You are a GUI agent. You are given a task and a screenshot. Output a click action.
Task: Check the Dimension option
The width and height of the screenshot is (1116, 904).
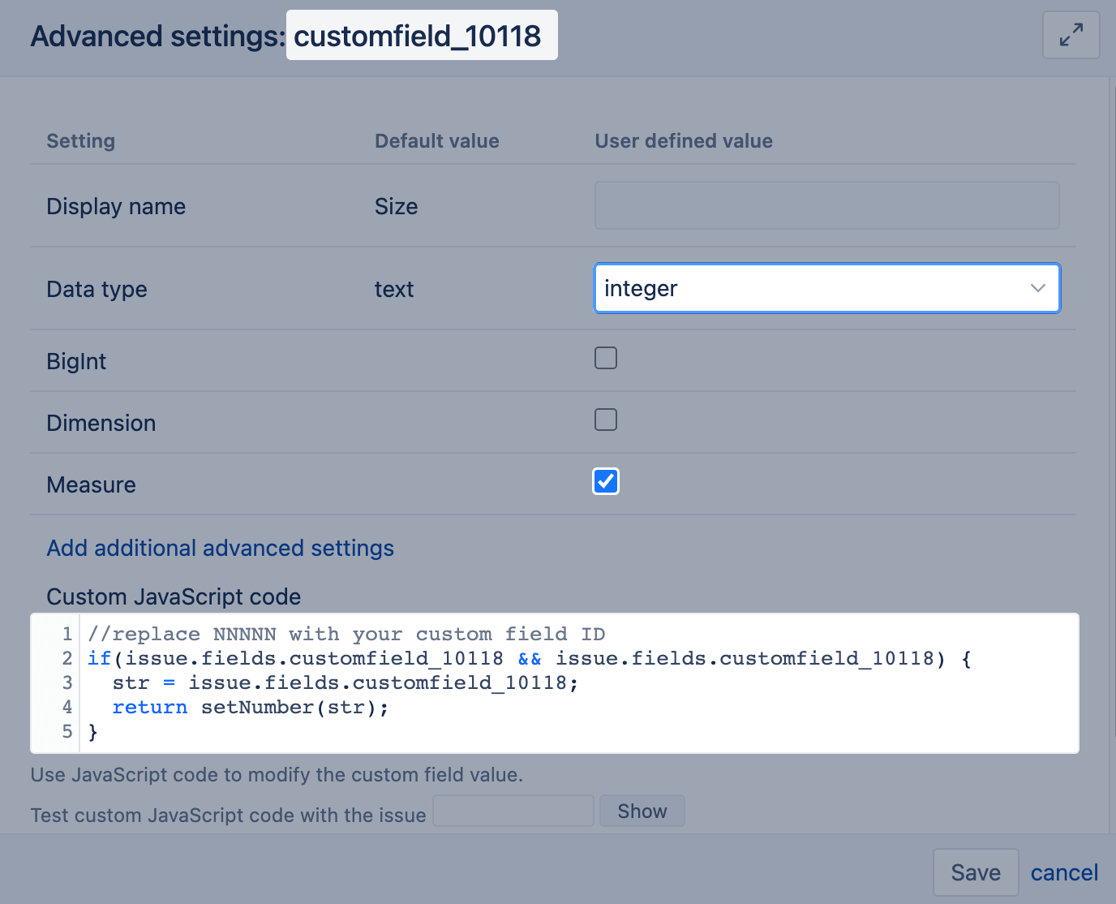(x=605, y=420)
